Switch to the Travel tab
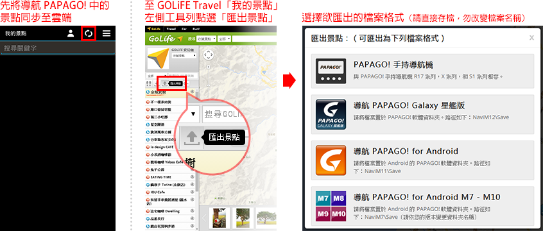Image resolution: width=543 pixels, height=231 pixels. coord(171,29)
